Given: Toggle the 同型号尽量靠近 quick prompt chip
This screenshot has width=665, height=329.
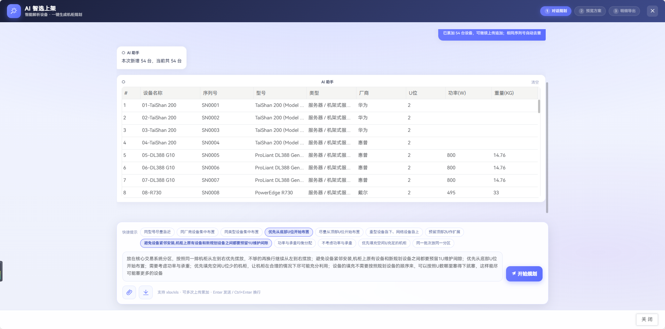Looking at the screenshot, I should coord(157,232).
